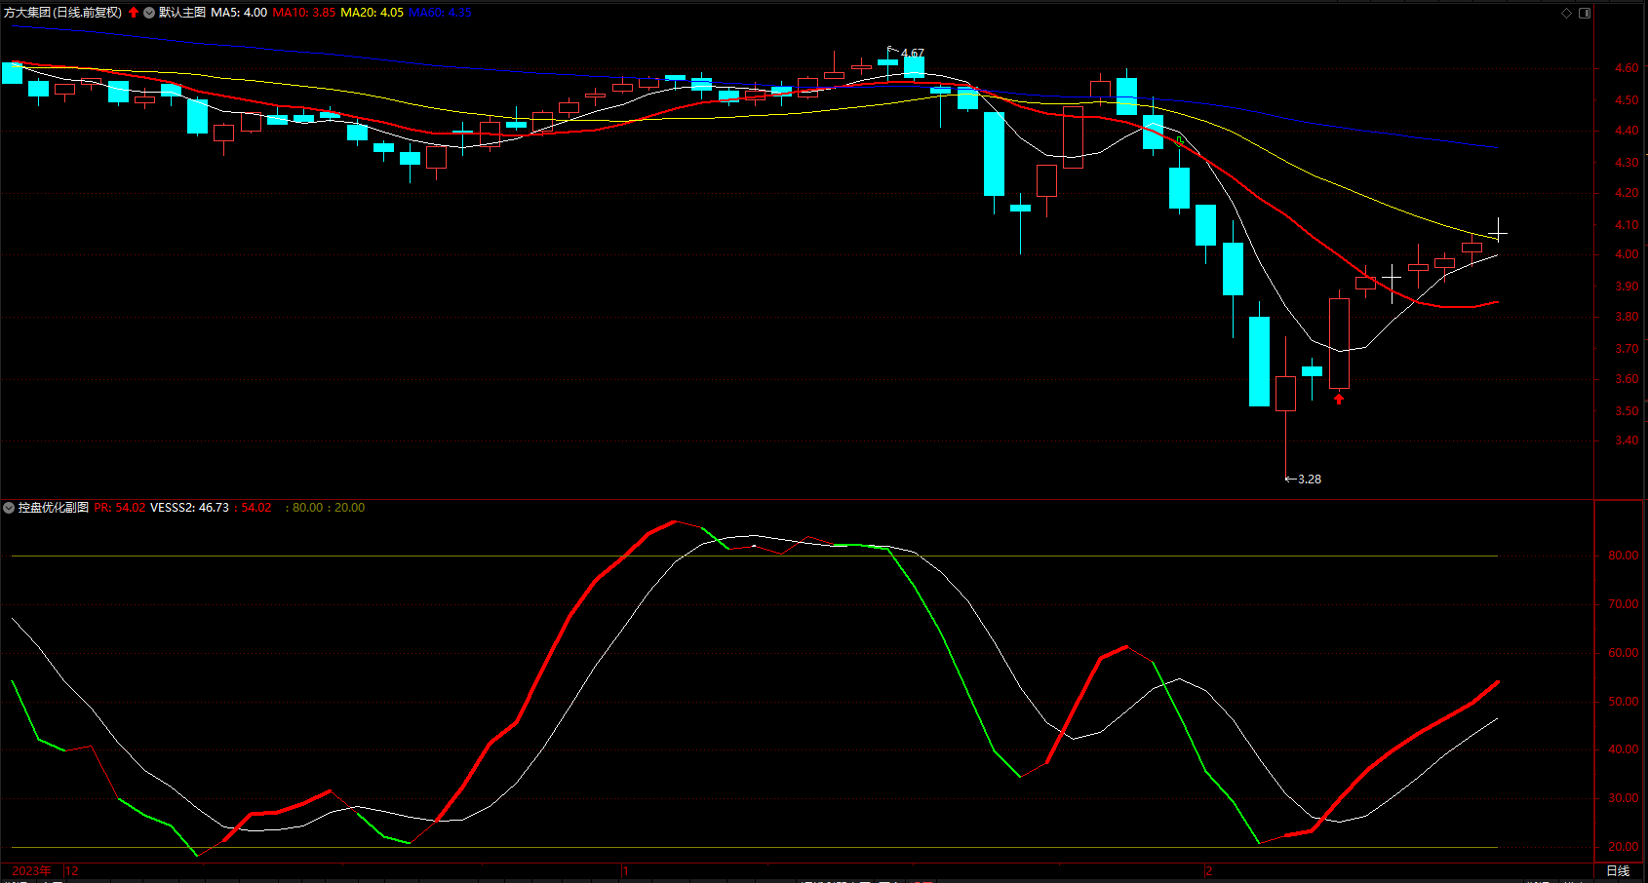
Task: Click the 2023年 label on the time axis
Action: 31,871
